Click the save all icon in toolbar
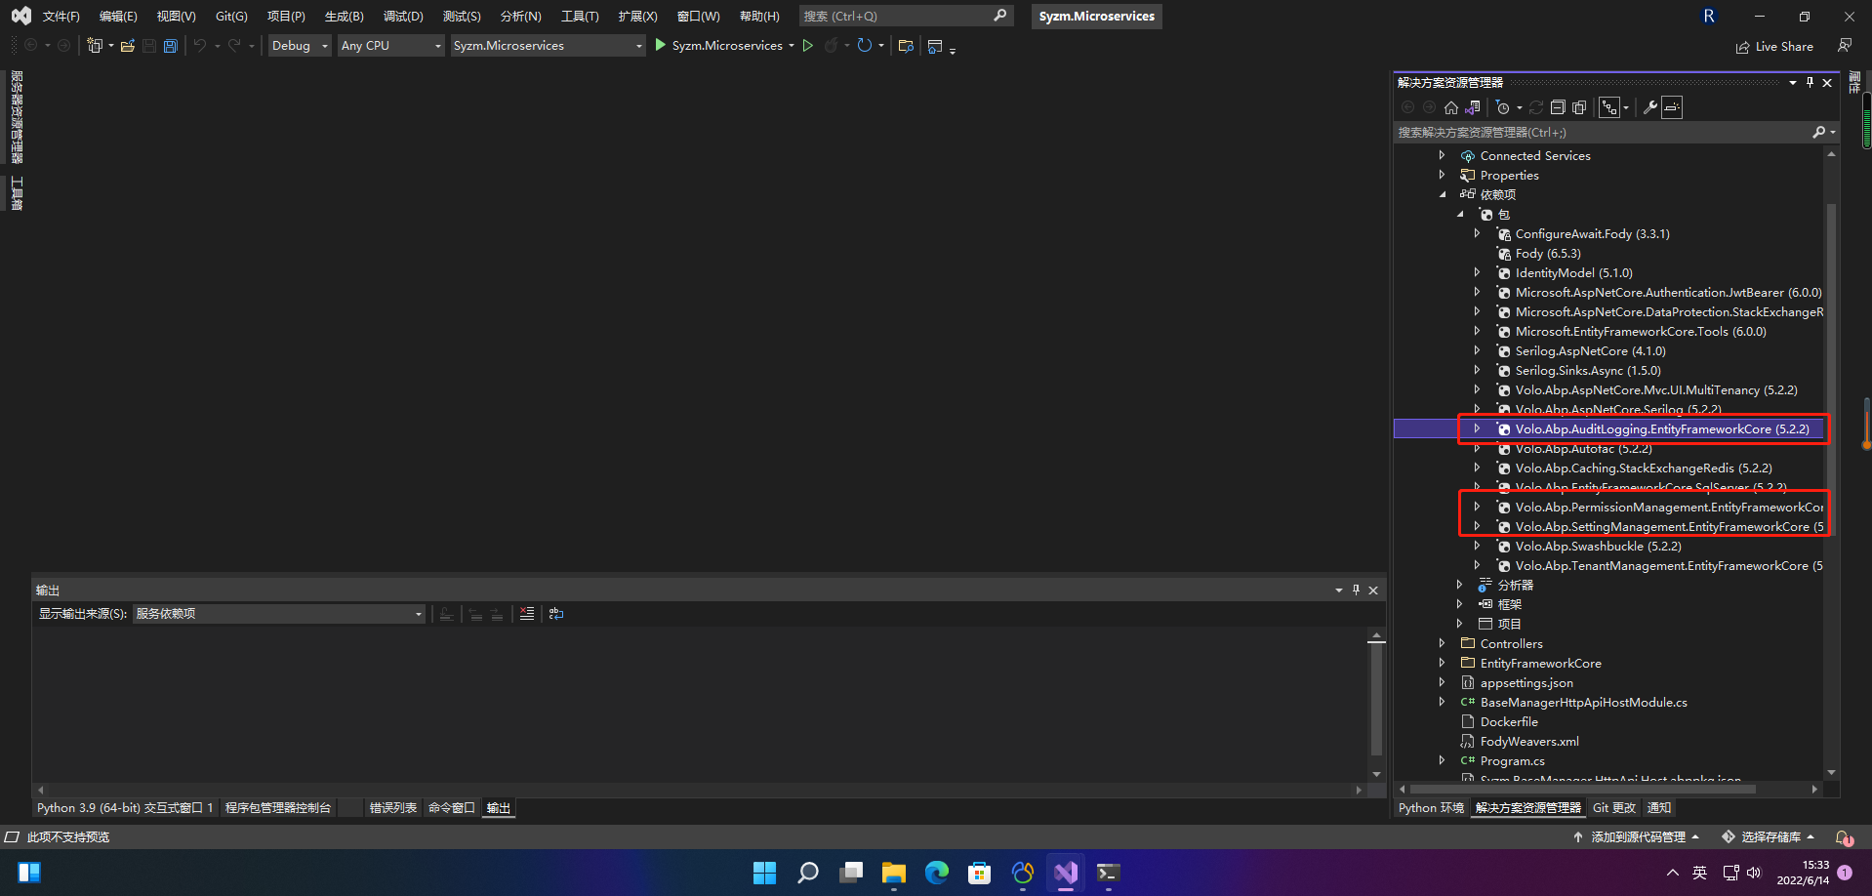This screenshot has height=896, width=1872. tap(171, 46)
